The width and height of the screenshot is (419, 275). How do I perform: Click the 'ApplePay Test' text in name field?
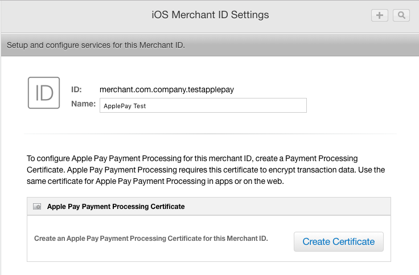(125, 106)
